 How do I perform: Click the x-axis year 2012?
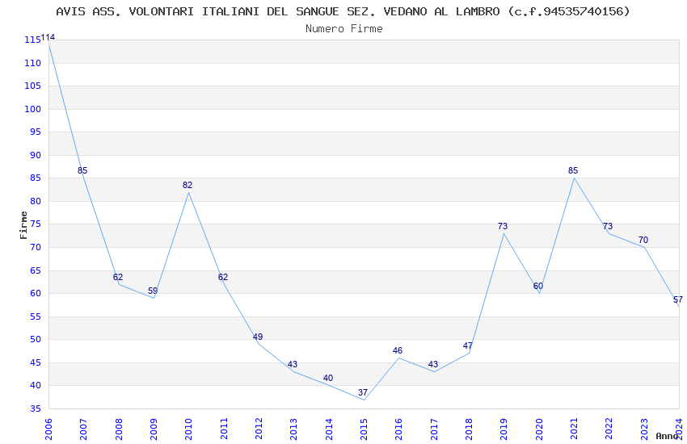coord(259,429)
